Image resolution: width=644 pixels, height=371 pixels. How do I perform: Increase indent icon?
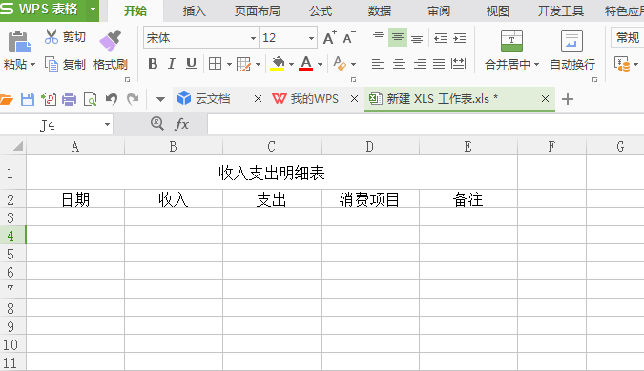click(x=460, y=37)
